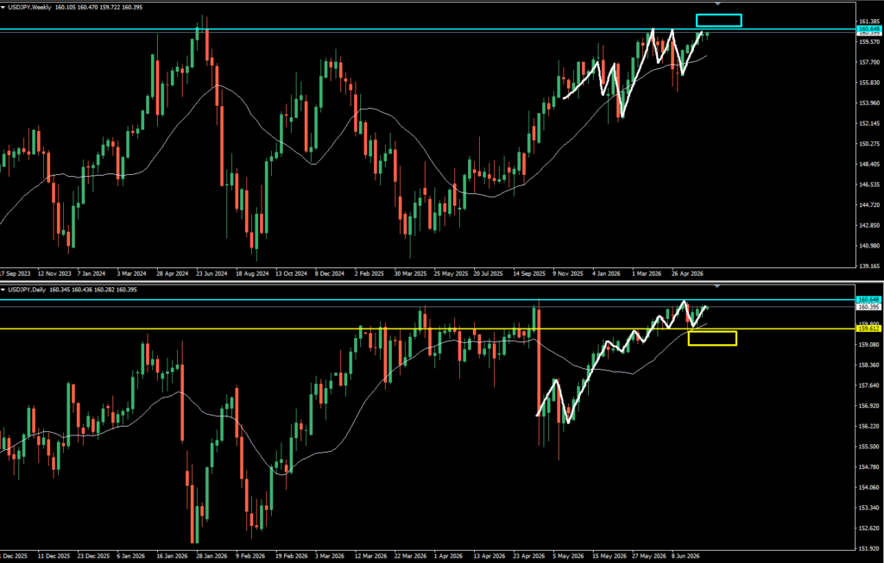Click the USDJPY,Weekly title text
Screen dimensions: 884x563
[x=30, y=7]
